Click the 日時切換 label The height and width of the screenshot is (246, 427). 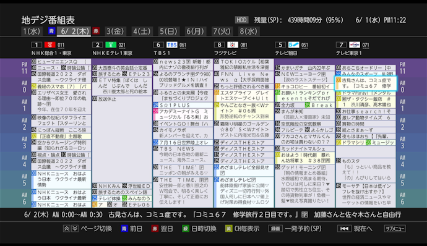(x=204, y=229)
